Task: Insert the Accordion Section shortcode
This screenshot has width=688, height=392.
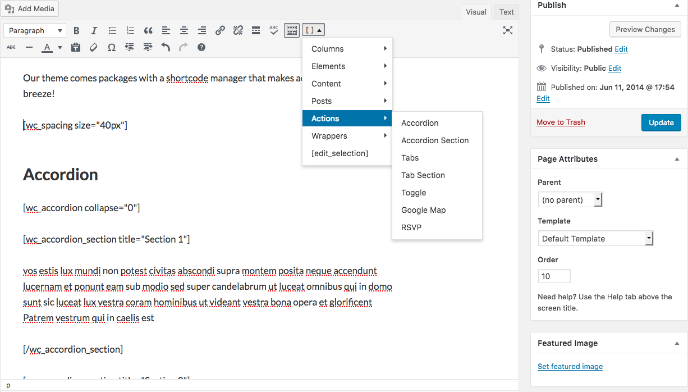Action: click(x=437, y=140)
